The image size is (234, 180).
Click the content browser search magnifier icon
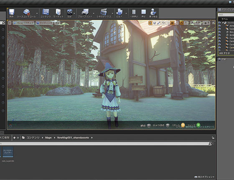coord(210,144)
